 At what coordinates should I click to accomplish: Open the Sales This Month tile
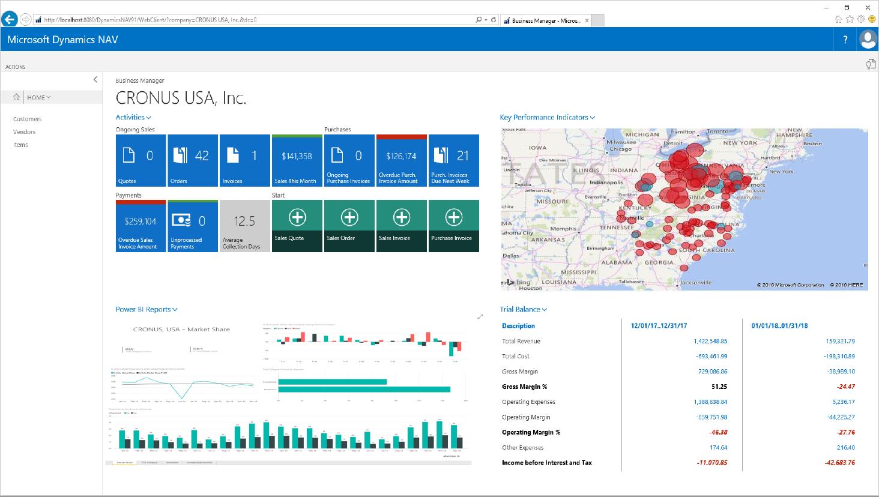297,160
